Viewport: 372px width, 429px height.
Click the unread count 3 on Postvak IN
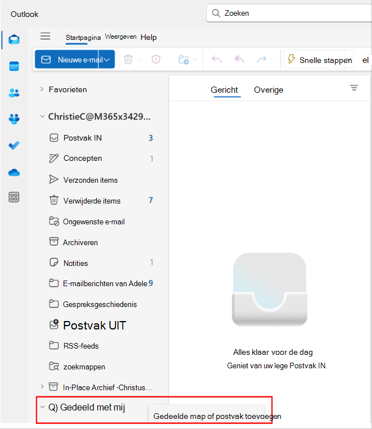pos(151,138)
